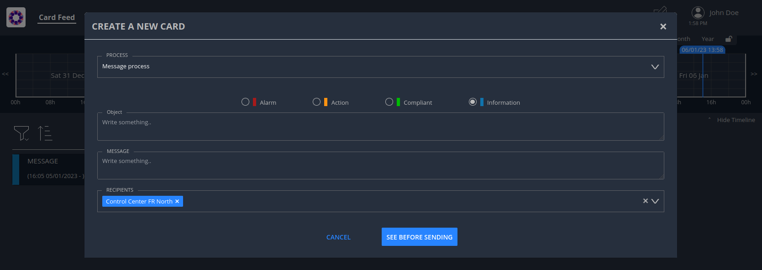The width and height of the screenshot is (762, 270).
Task: Click the John Doe user avatar icon
Action: pos(698,13)
